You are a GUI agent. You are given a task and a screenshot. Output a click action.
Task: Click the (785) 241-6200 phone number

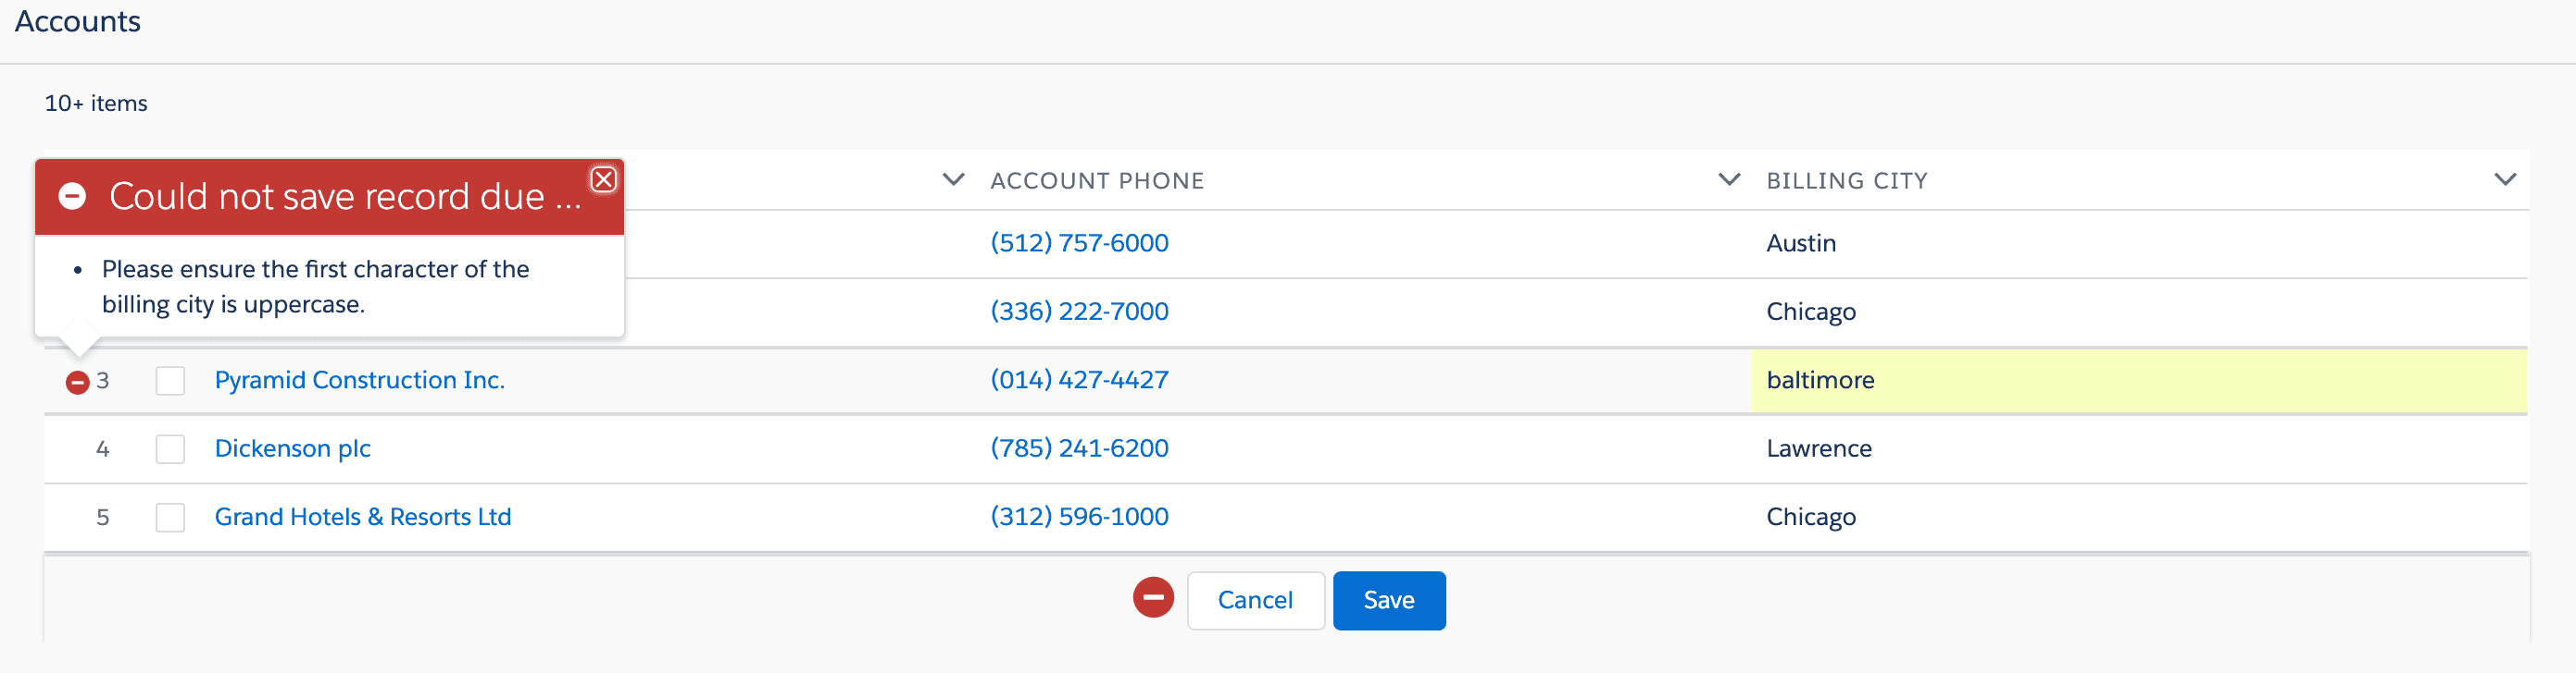coord(1079,449)
